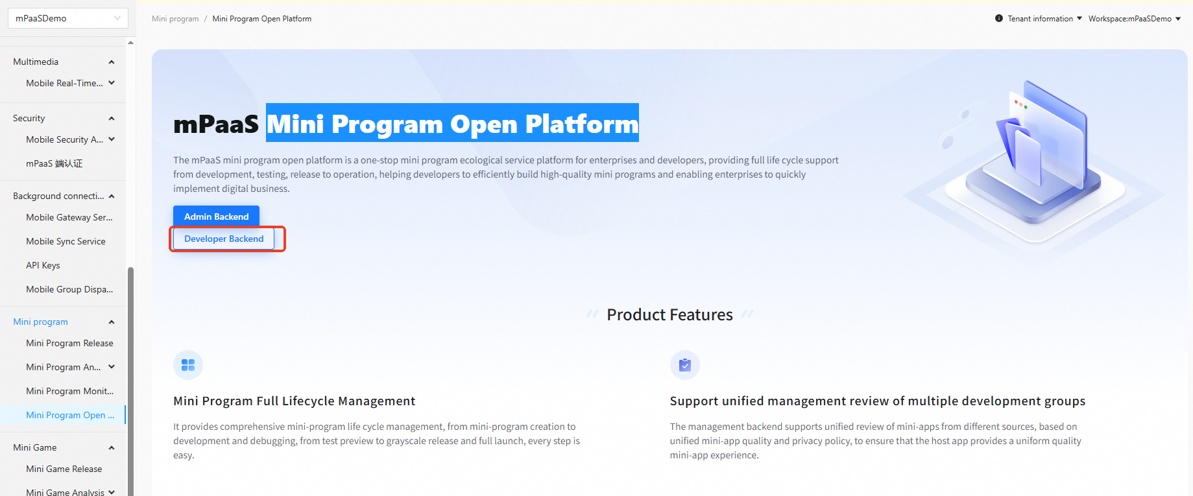Image resolution: width=1193 pixels, height=496 pixels.
Task: Collapse the Multimedia section
Action: (112, 62)
